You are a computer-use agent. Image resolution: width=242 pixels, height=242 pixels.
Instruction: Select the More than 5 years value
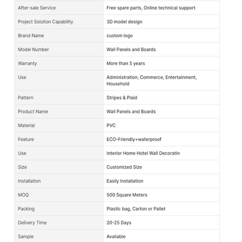(126, 63)
